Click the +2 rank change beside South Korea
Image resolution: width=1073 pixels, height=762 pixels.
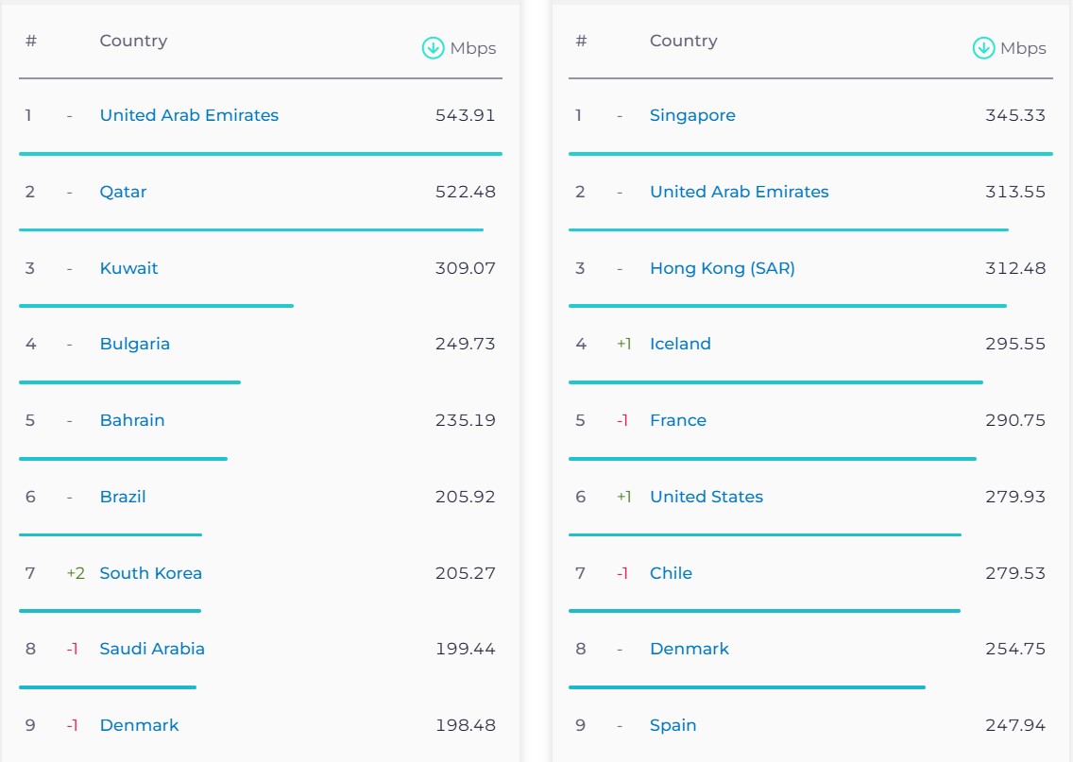pyautogui.click(x=76, y=573)
